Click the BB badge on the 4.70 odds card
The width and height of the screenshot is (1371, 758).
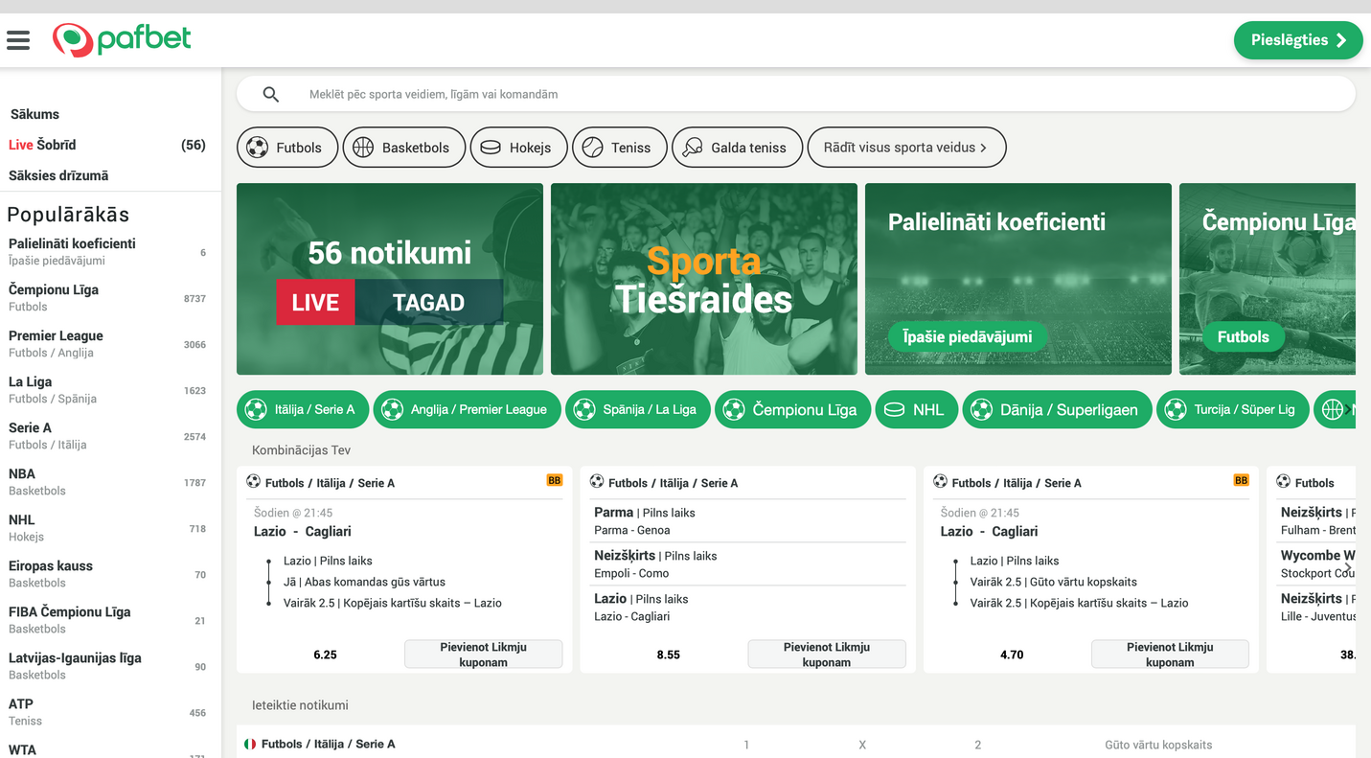pyautogui.click(x=1242, y=480)
